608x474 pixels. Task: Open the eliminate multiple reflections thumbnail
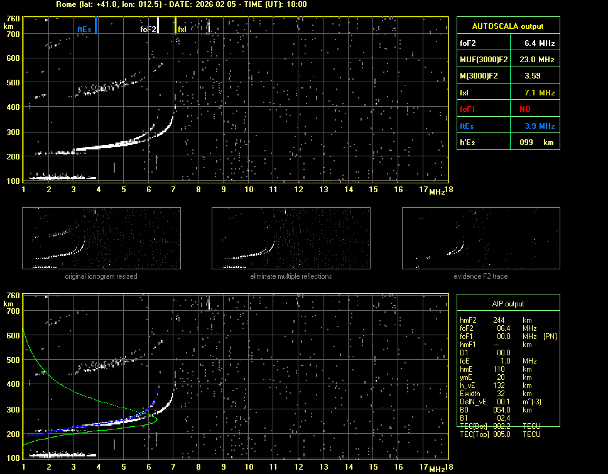[x=290, y=239]
